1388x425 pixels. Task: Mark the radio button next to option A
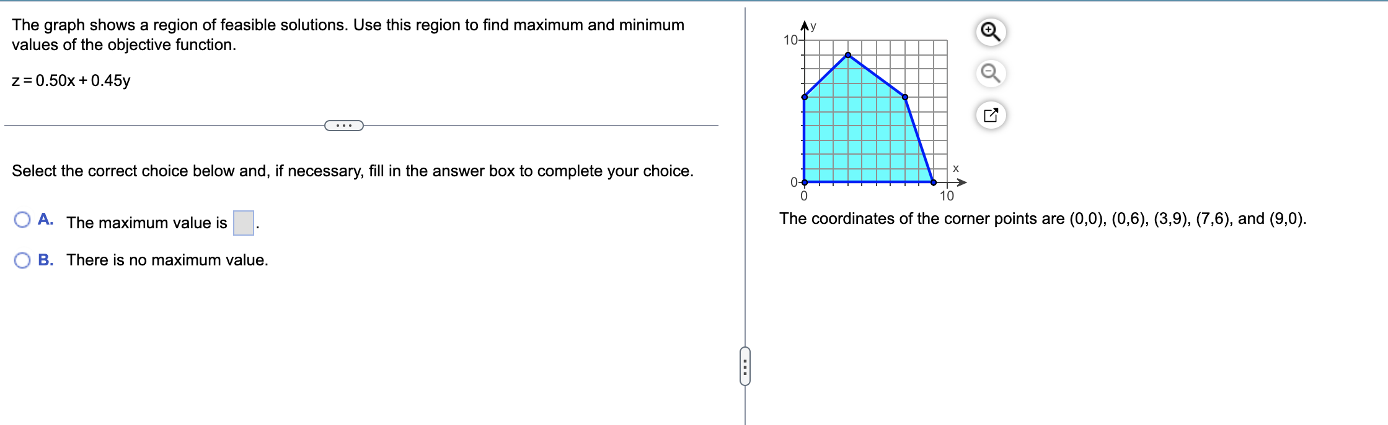(22, 219)
